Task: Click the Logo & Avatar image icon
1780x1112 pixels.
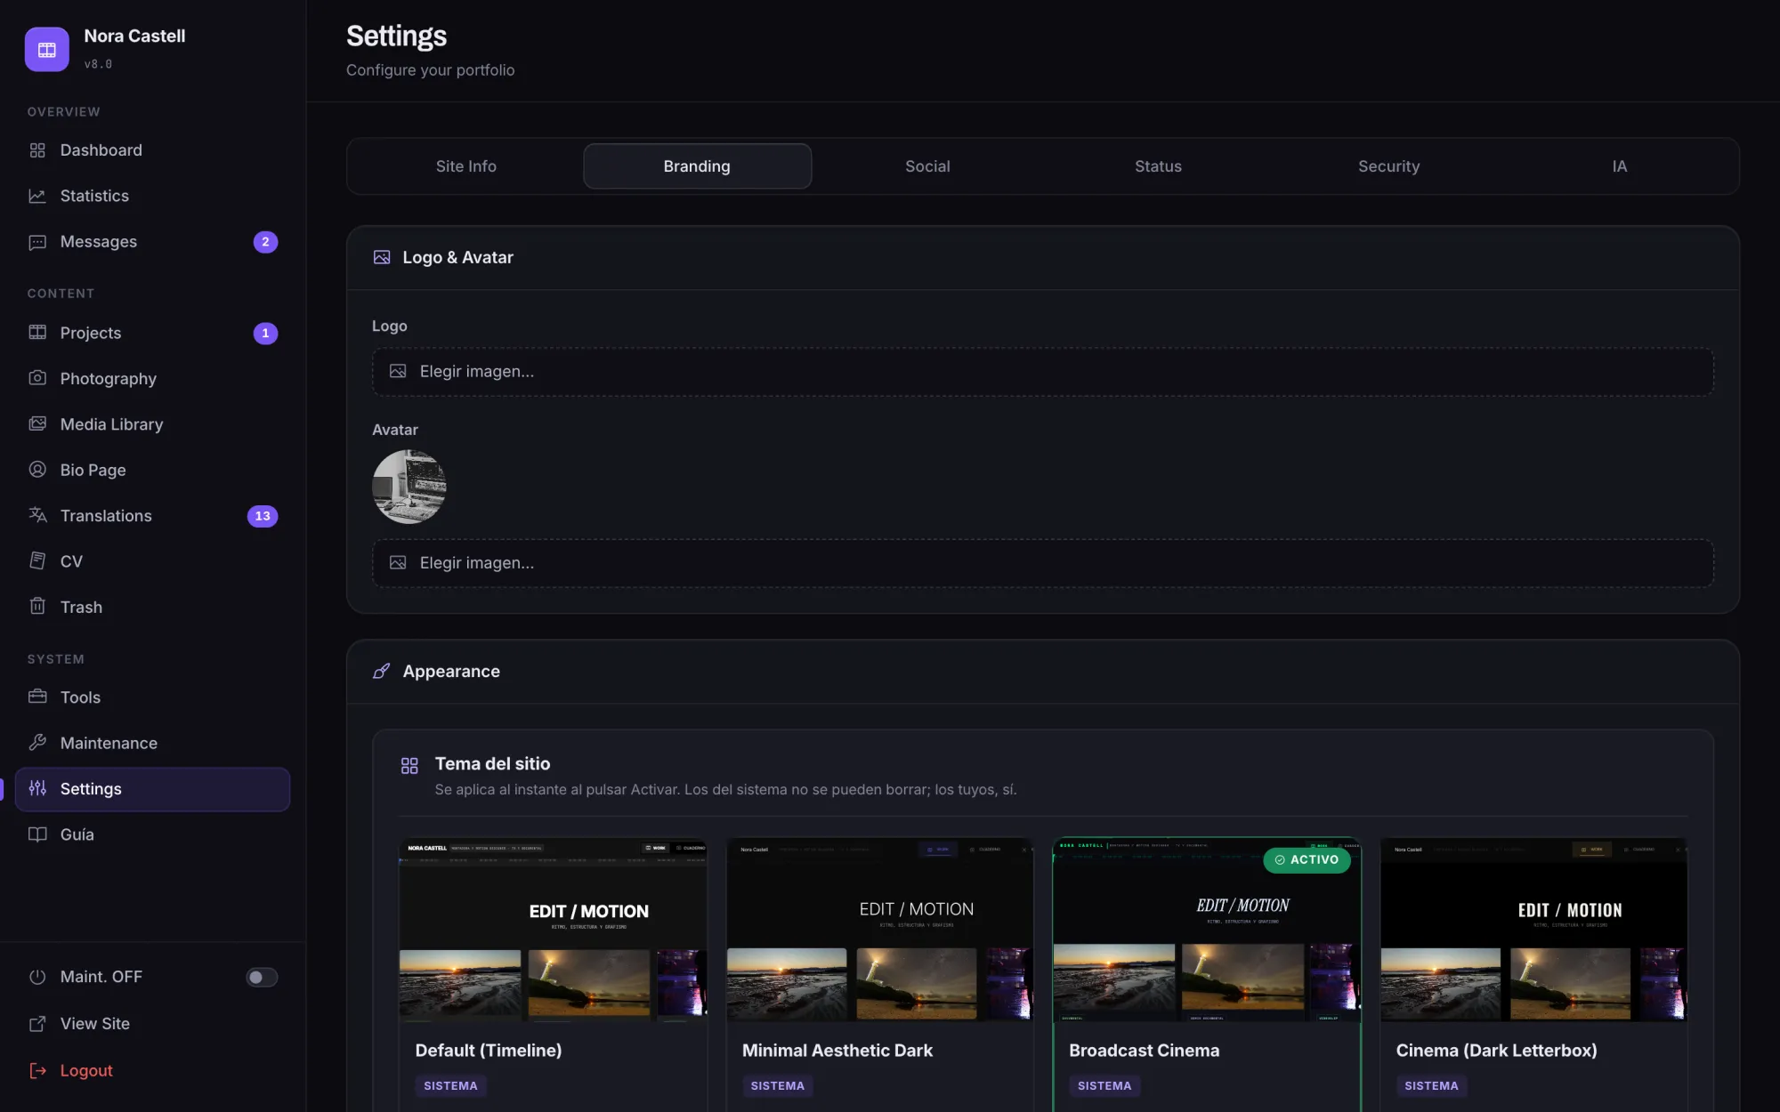Action: (x=382, y=257)
